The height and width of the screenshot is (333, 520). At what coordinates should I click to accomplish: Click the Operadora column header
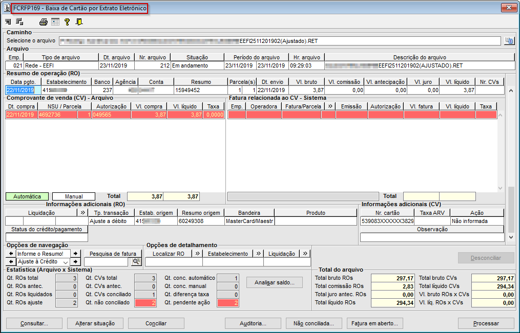[264, 106]
